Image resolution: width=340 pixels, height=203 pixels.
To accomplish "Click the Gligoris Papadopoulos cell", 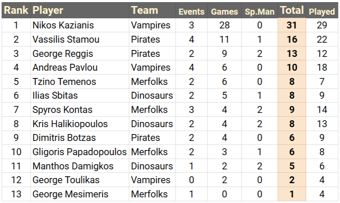I will click(x=79, y=152).
